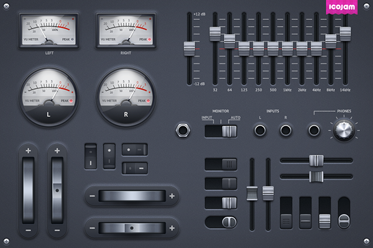Click minus on the second vertical scroll wheel

coord(57,230)
